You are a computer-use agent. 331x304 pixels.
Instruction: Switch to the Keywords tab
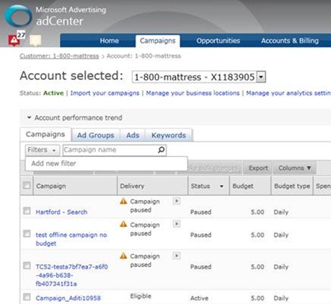coord(169,135)
